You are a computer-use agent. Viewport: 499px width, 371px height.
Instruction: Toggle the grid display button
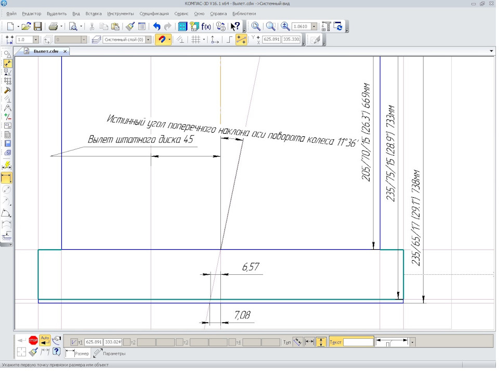tap(196, 40)
